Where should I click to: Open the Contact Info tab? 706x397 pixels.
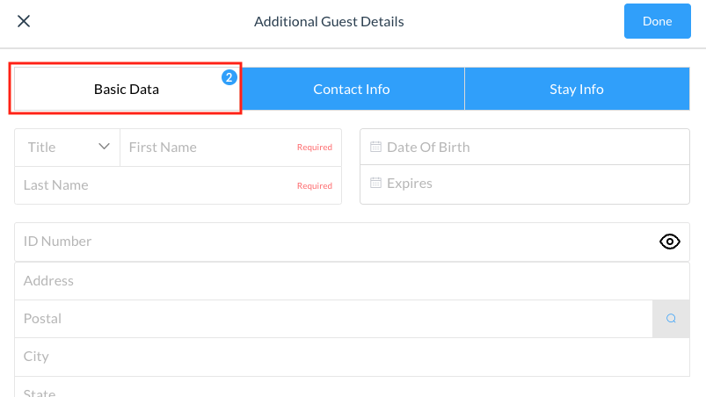(x=352, y=89)
